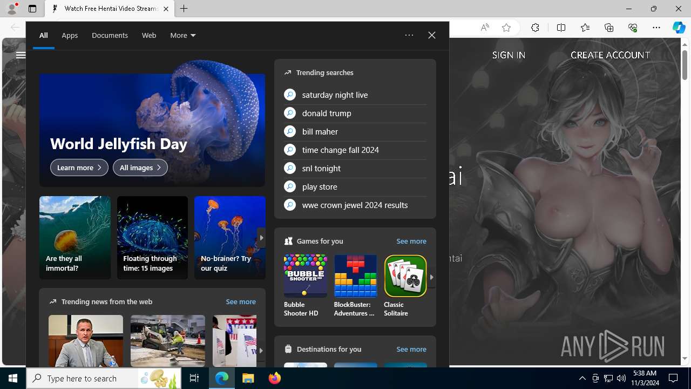Search trending 'play store'
The width and height of the screenshot is (691, 389).
coord(355,186)
